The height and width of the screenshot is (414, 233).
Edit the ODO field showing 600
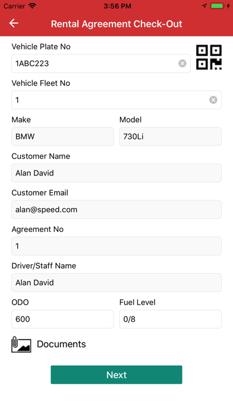[x=62, y=319]
